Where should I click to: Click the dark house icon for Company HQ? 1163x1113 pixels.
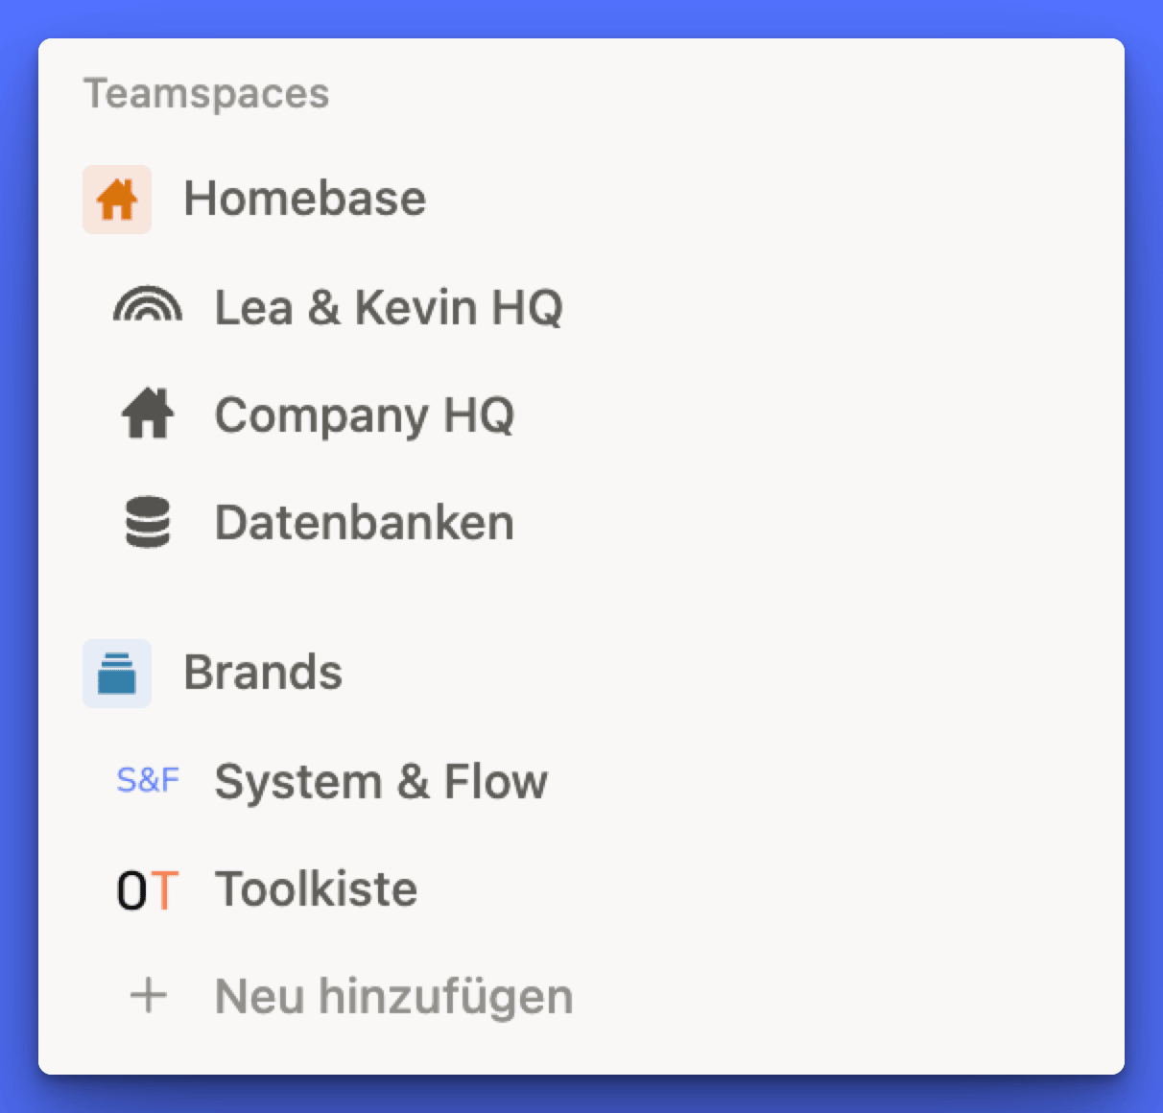click(148, 414)
